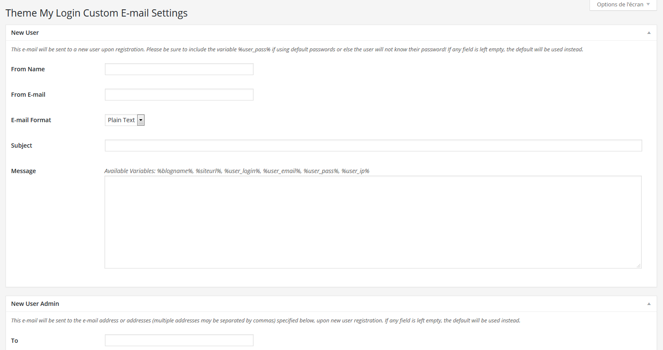Viewport: 663px width, 350px height.
Task: Click the E-mail Format dropdown arrow button
Action: [x=141, y=120]
